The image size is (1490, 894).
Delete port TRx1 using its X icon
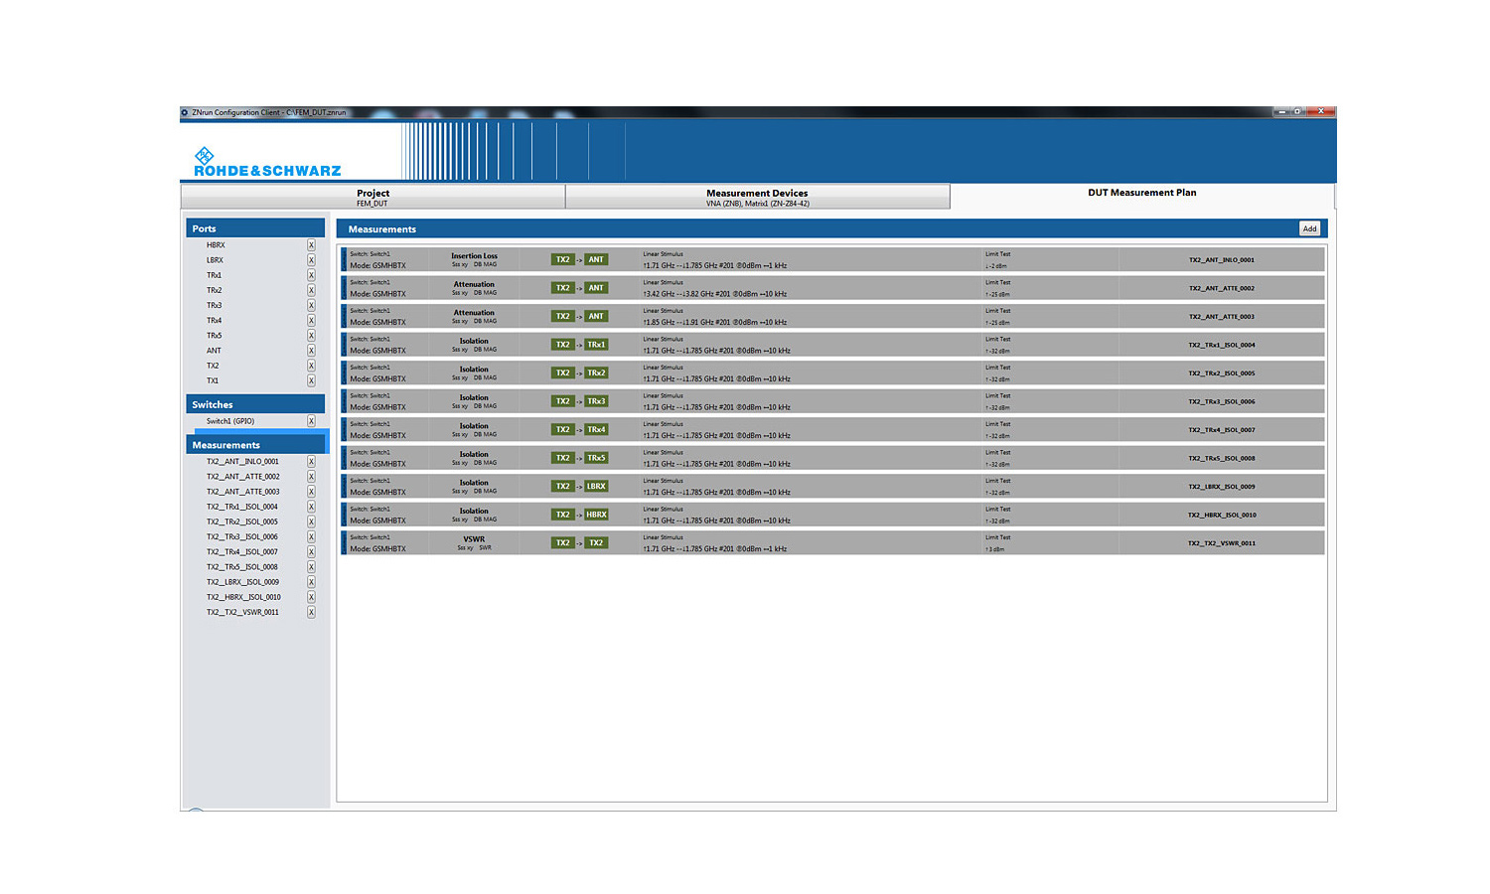point(311,275)
